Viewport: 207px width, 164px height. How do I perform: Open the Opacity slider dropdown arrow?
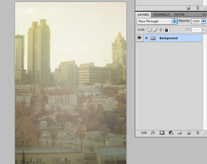coord(204,21)
